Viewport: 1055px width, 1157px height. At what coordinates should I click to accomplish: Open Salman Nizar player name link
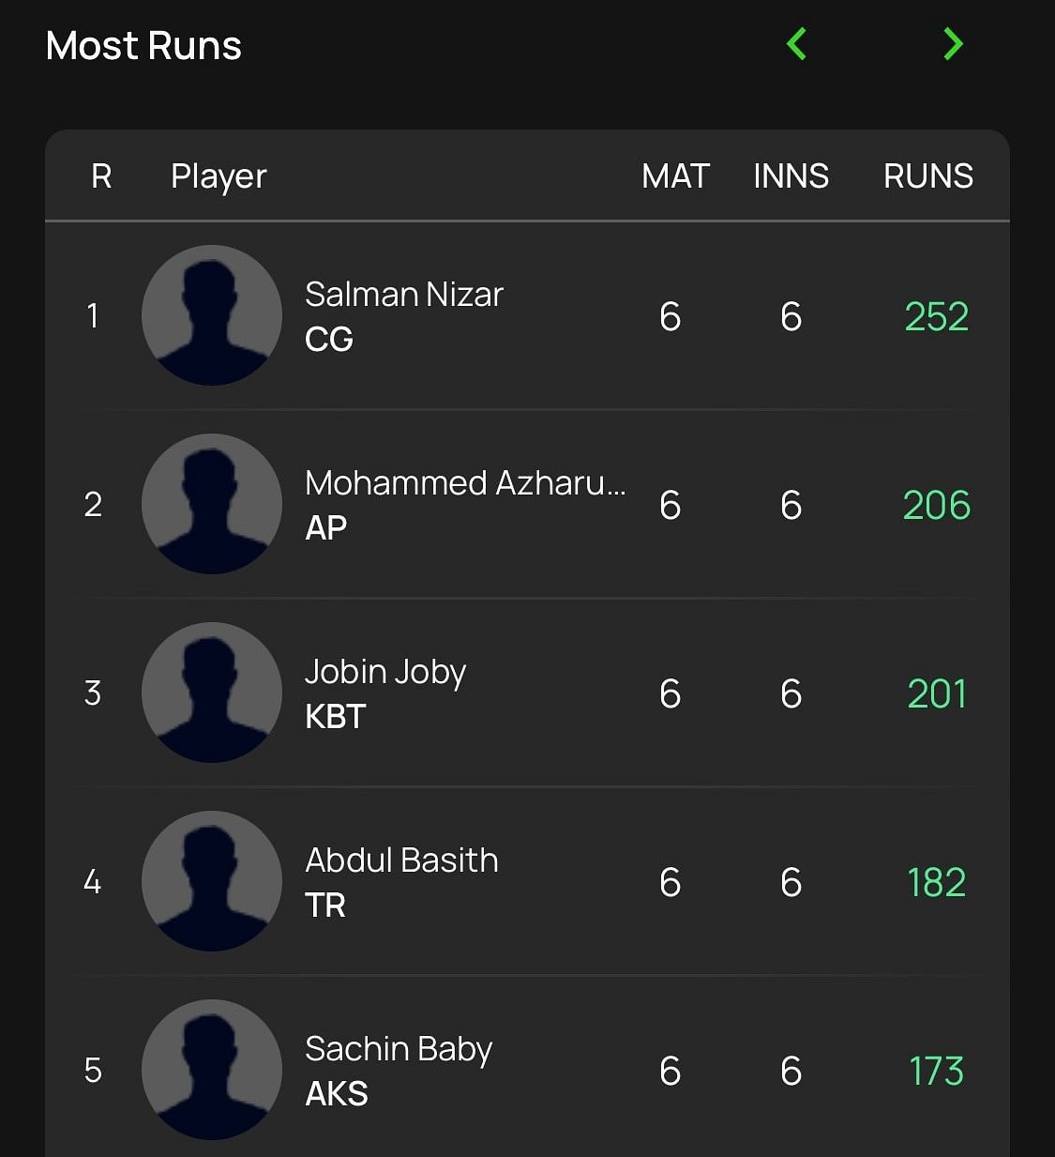(x=404, y=295)
